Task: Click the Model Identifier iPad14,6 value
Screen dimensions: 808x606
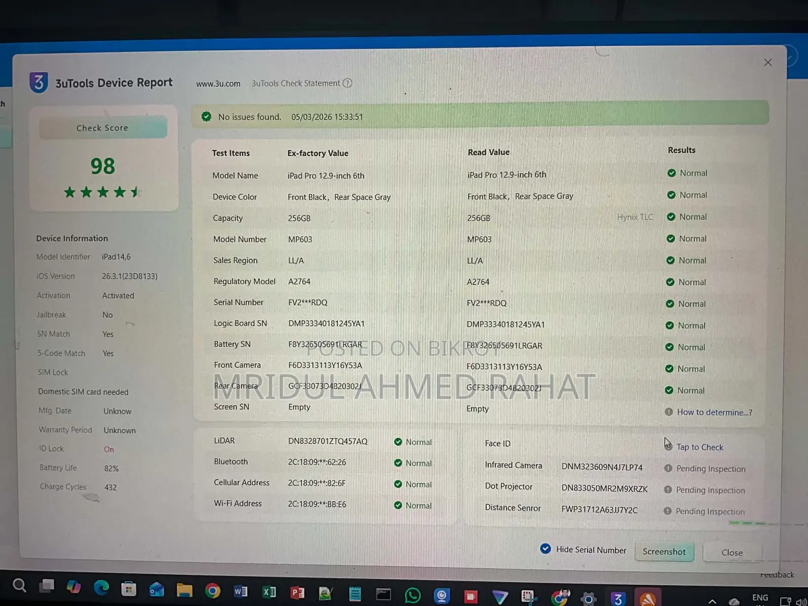Action: tap(116, 257)
